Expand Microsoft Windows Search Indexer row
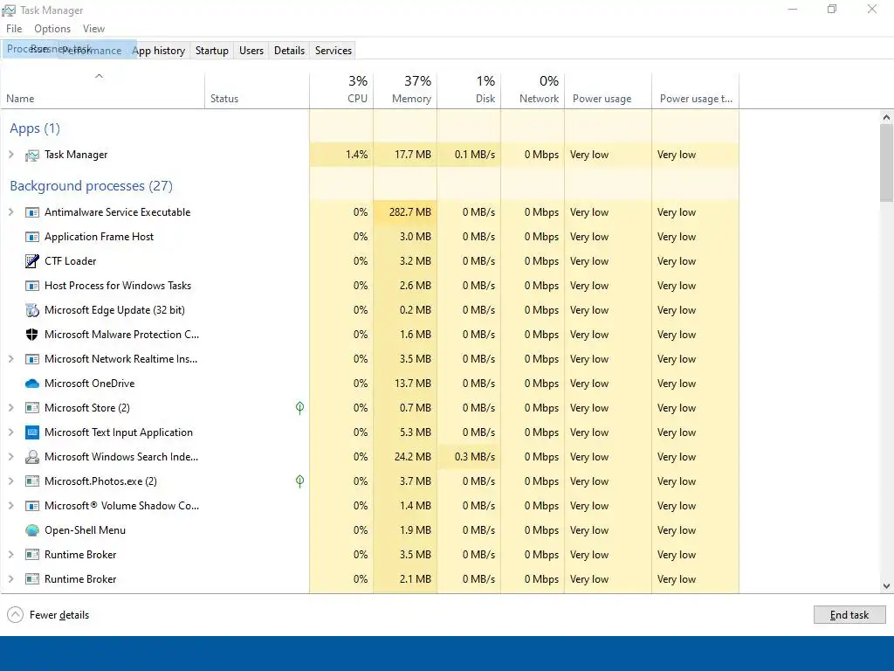 [x=10, y=456]
